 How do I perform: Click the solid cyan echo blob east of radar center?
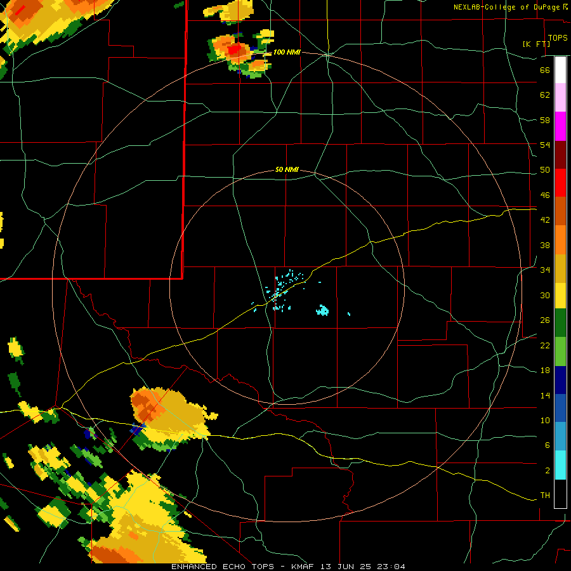click(x=322, y=310)
